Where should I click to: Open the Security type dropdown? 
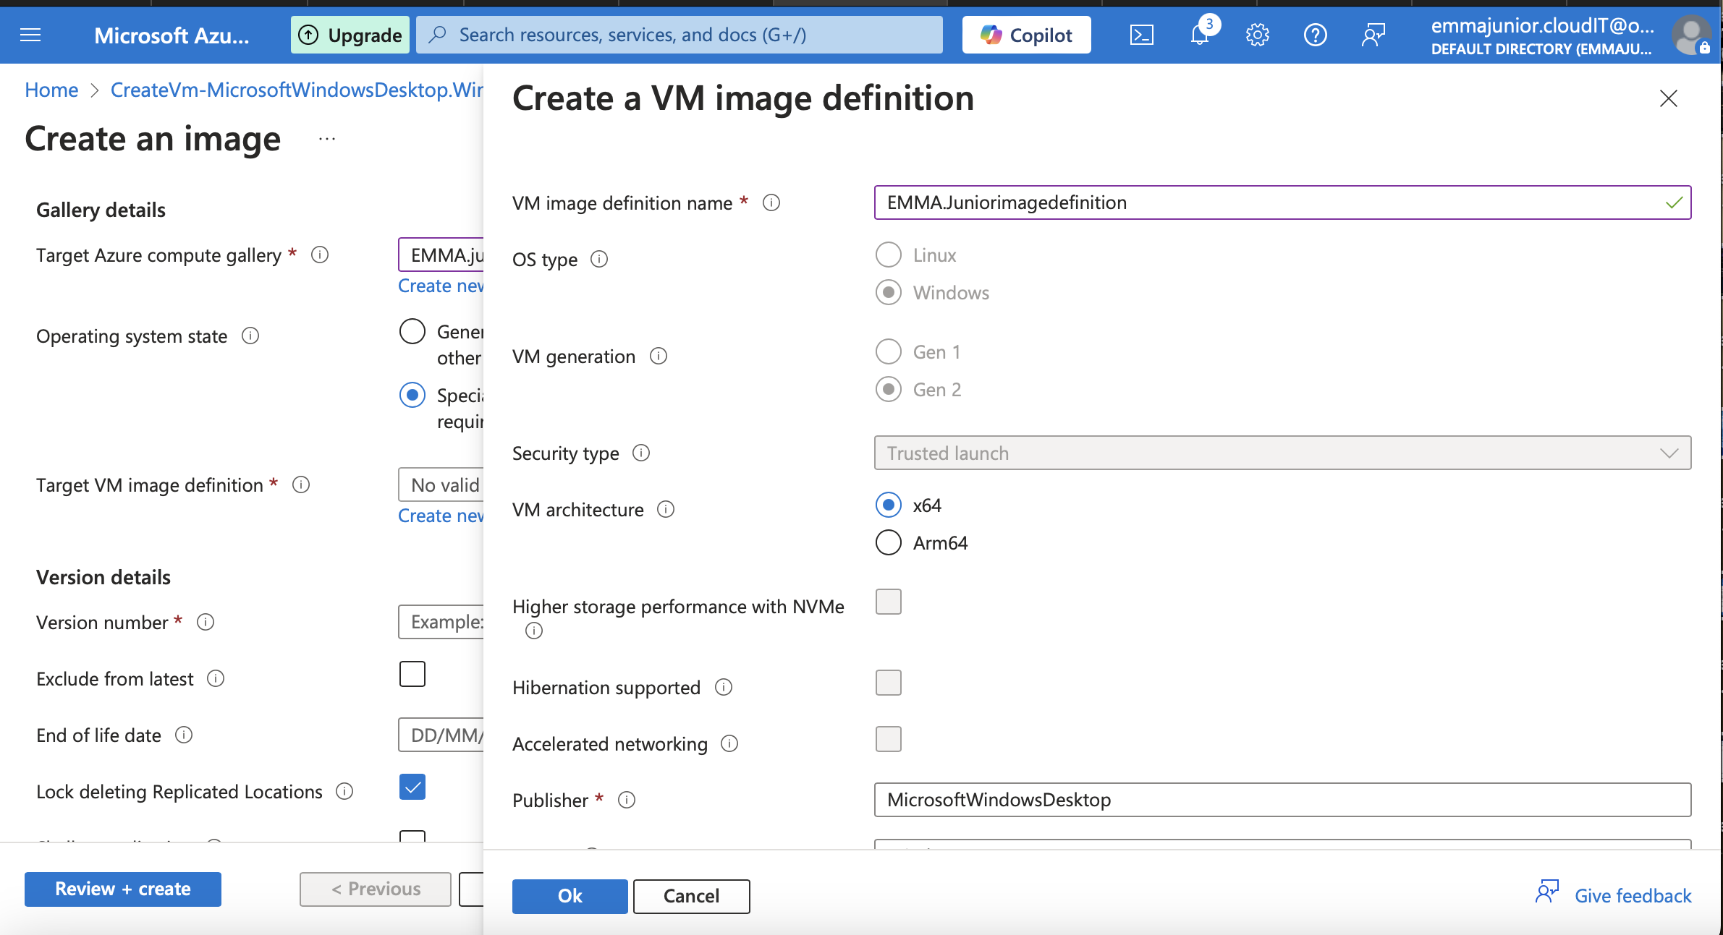click(1282, 453)
